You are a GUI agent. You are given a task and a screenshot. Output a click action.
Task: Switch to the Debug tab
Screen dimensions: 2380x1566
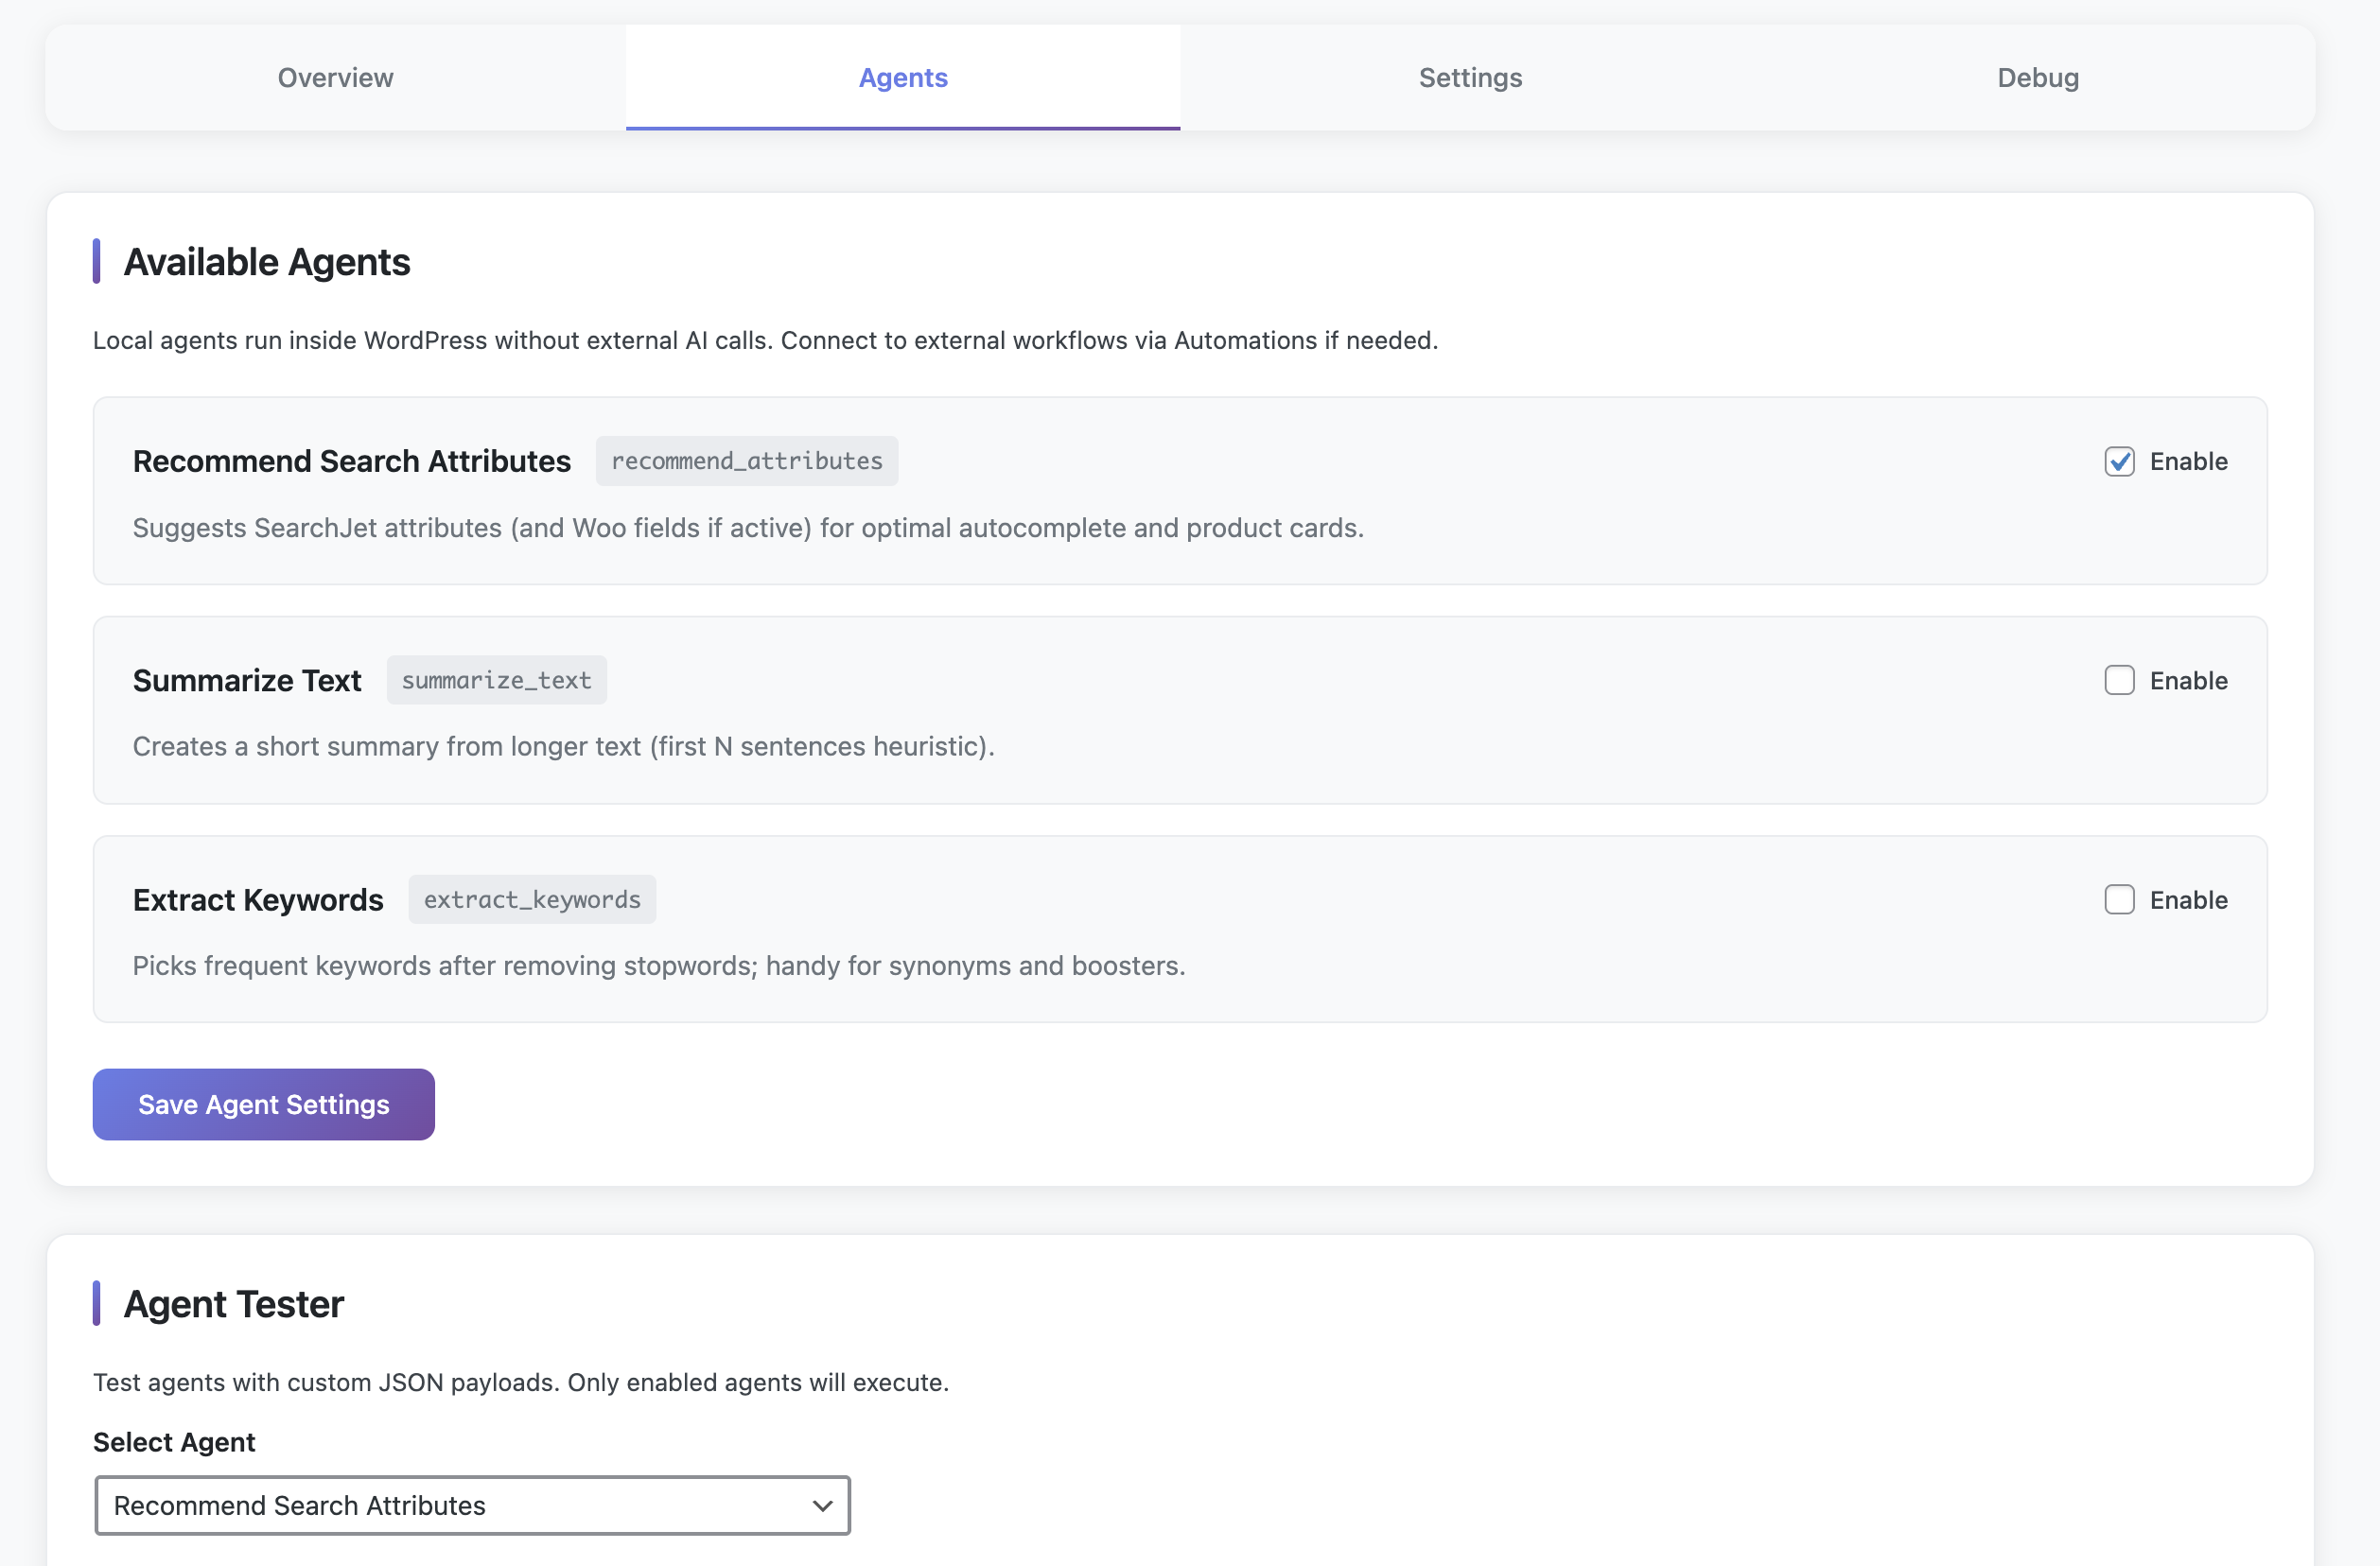[2038, 77]
